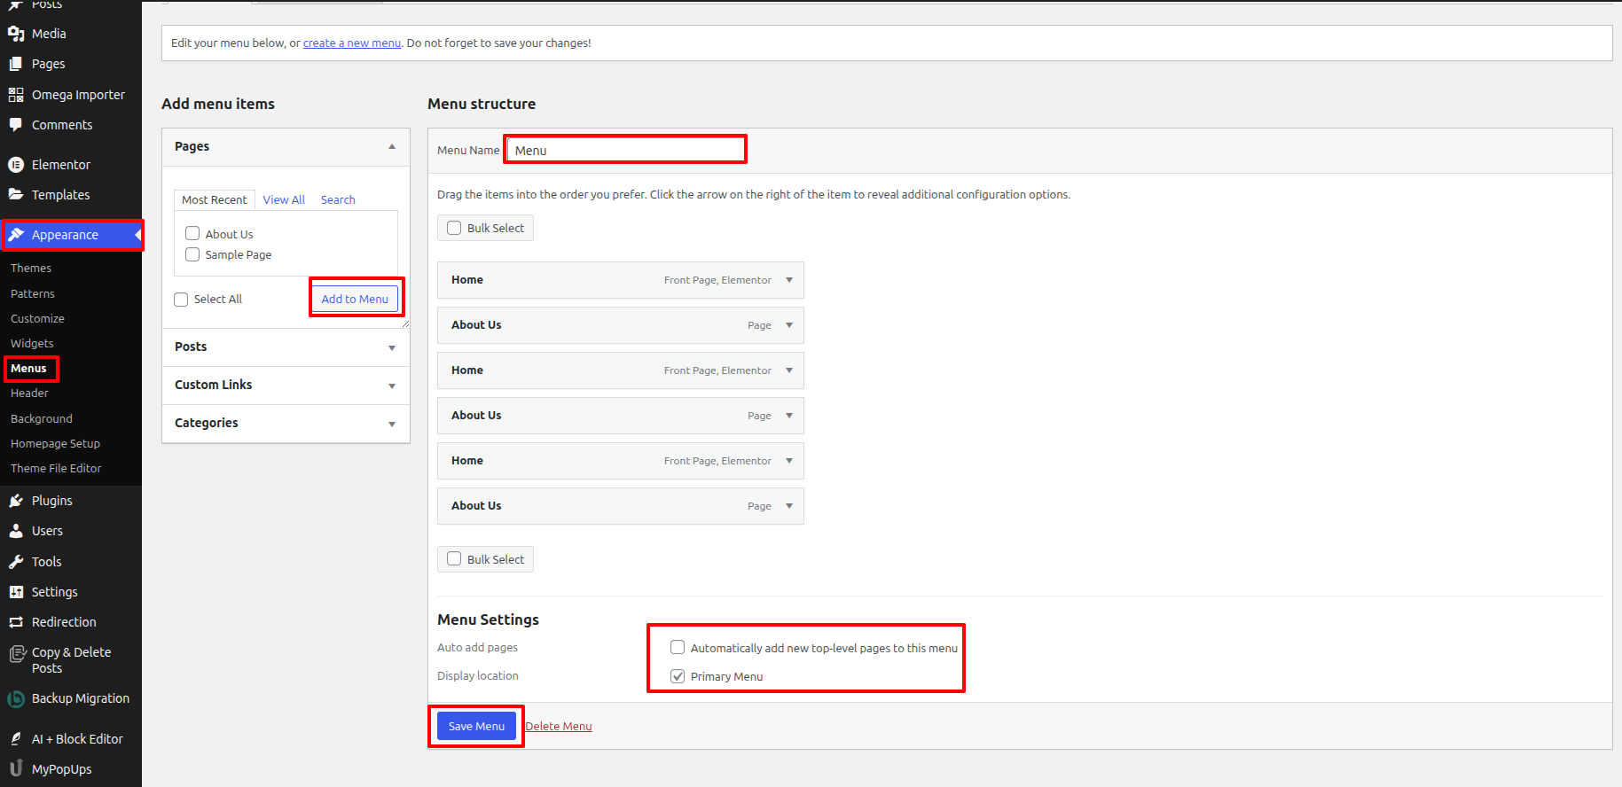
Task: Tick the Select All pages checkbox
Action: point(181,300)
